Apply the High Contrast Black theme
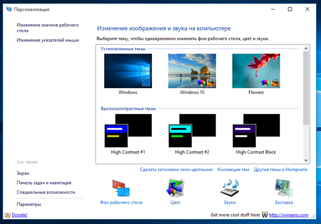321x224 pixels. point(256,130)
